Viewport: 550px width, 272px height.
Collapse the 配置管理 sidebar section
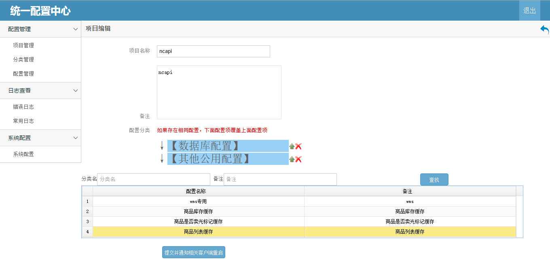click(75, 29)
